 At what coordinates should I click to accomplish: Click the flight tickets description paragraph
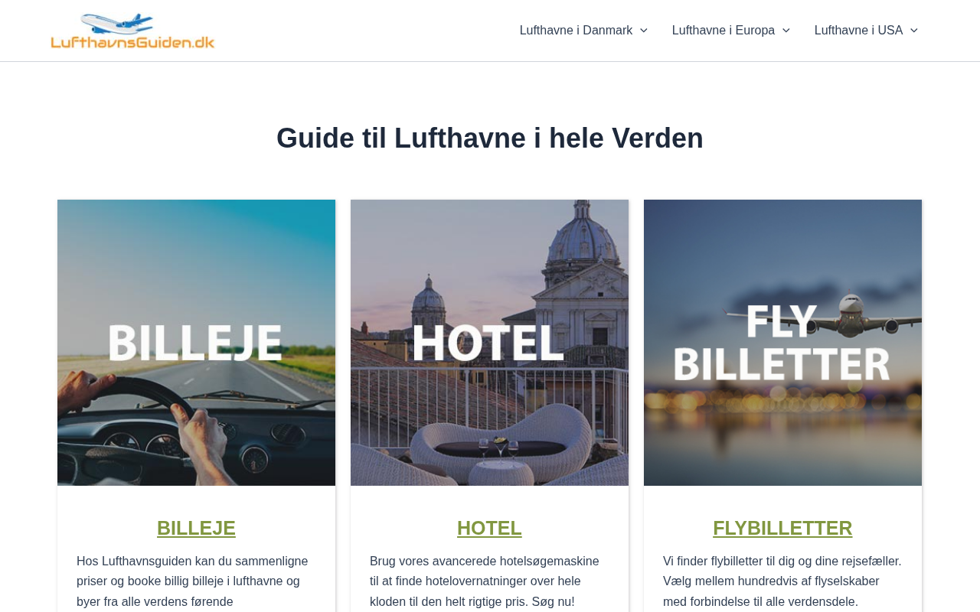[782, 581]
